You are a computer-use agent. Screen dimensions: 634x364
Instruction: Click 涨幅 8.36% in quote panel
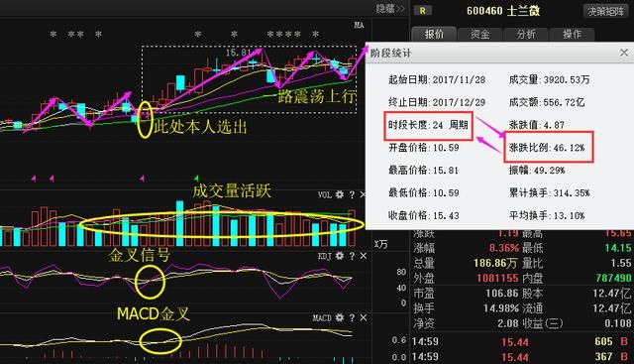(x=467, y=248)
